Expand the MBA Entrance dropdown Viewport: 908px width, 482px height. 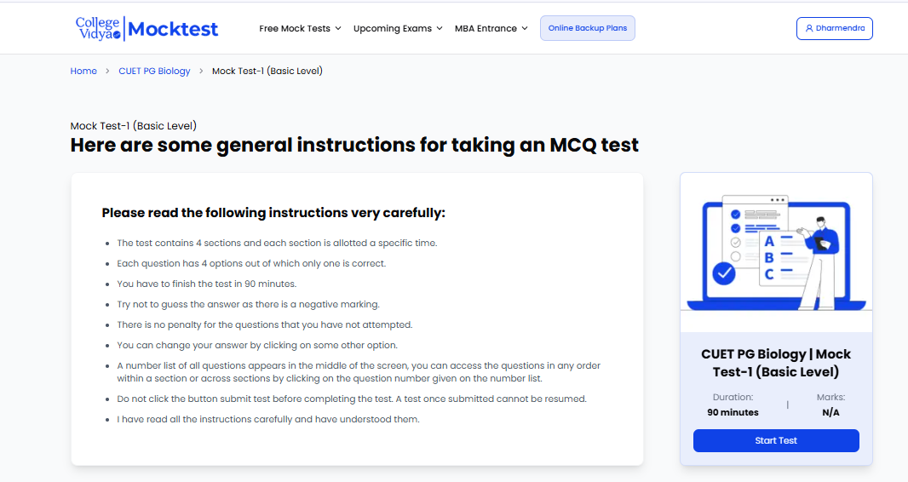(x=491, y=28)
